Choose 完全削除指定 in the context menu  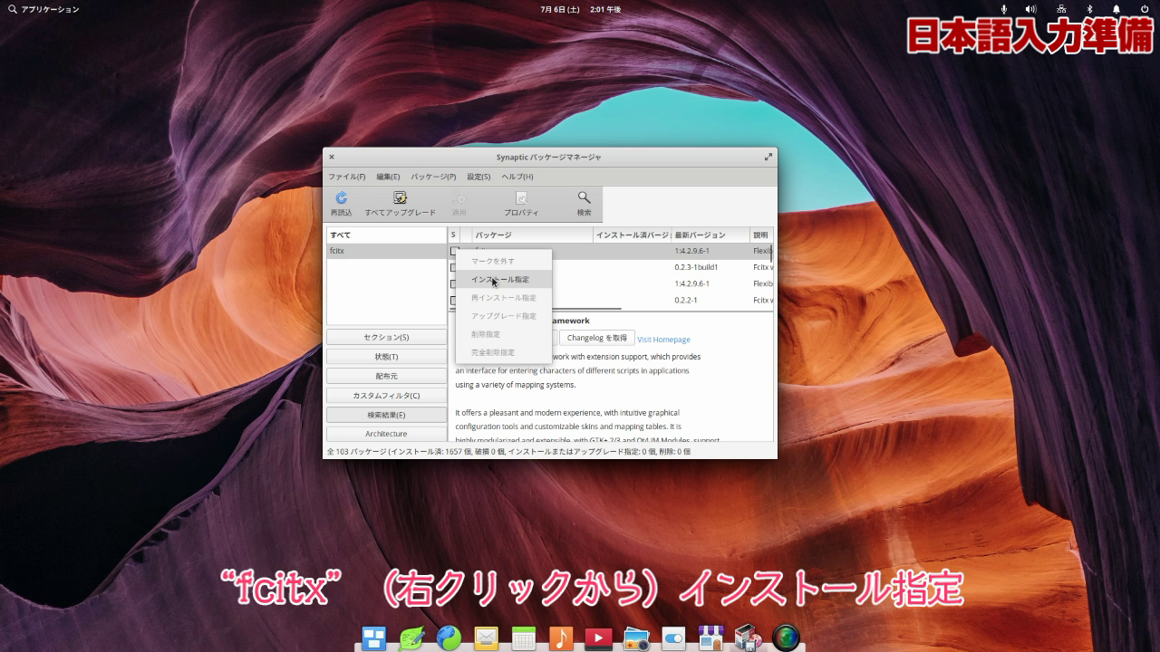tap(504, 352)
